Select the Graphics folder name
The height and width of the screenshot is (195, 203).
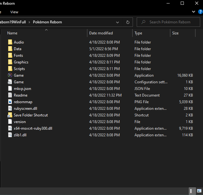coord(21,62)
